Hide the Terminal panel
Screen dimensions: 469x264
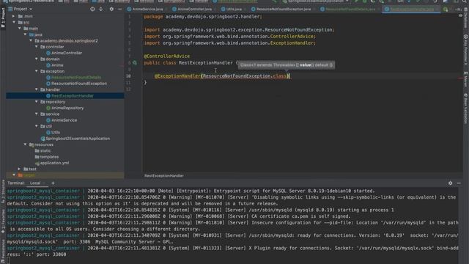pyautogui.click(x=459, y=183)
